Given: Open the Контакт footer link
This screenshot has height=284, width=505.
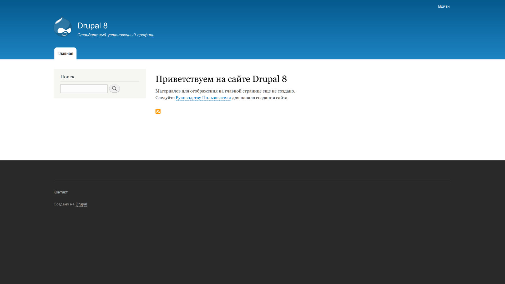Looking at the screenshot, I should click(x=60, y=192).
